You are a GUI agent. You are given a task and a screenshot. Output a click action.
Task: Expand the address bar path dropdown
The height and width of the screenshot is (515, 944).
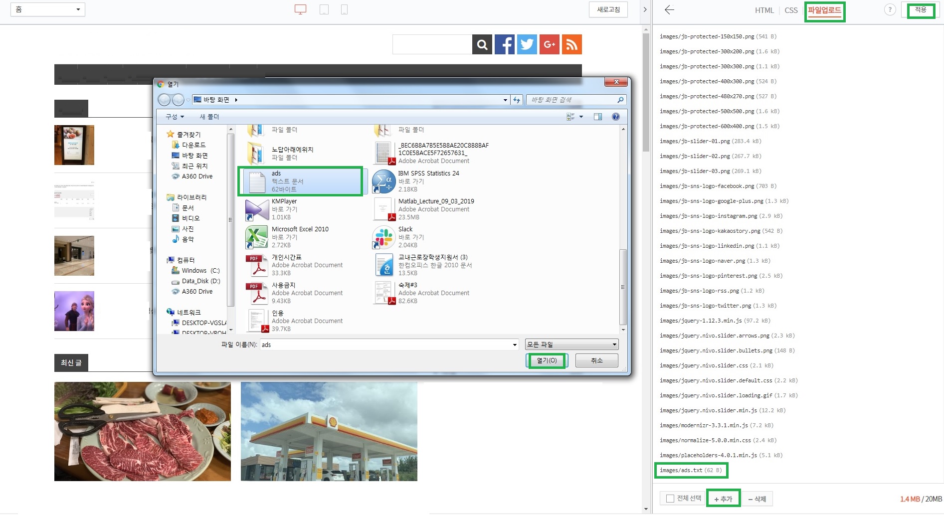click(x=505, y=100)
